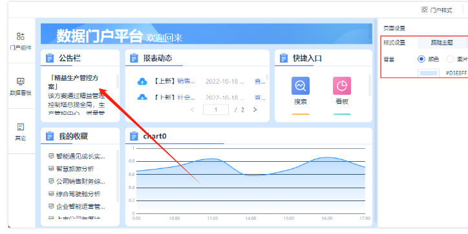This screenshot has height=234, width=468.
Task: Click the cloud upload icon beside 销售 report
Action: (142, 81)
